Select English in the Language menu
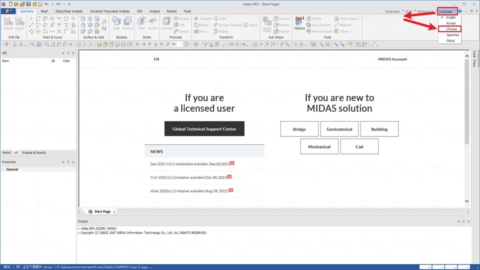 tap(450, 17)
